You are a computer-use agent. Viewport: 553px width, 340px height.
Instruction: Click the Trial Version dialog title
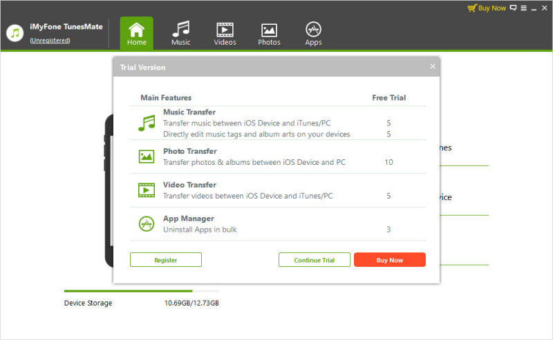(x=142, y=67)
